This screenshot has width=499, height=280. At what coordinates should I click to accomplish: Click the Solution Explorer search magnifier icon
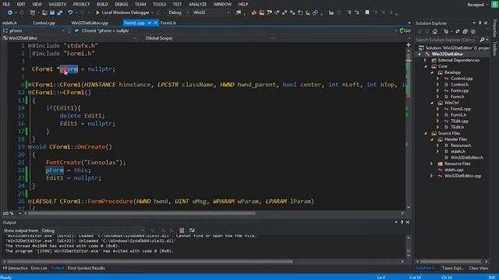[x=482, y=40]
